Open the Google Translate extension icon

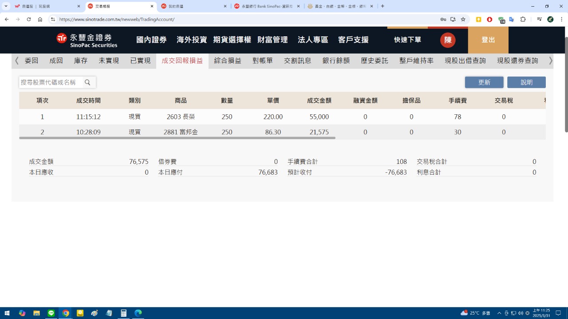[512, 19]
